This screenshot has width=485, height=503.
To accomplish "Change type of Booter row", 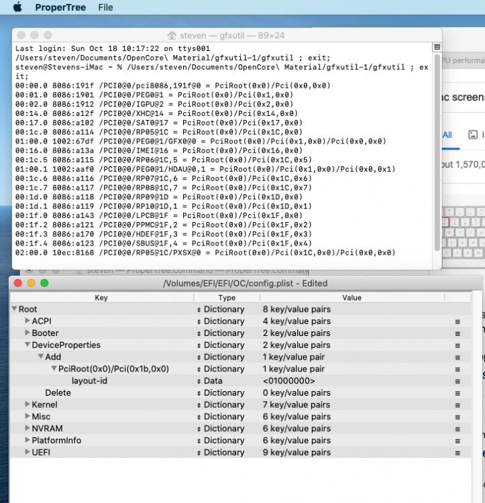I will click(199, 333).
